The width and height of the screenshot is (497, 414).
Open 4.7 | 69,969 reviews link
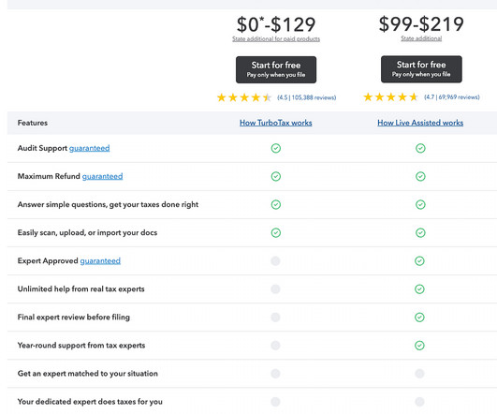(x=452, y=97)
